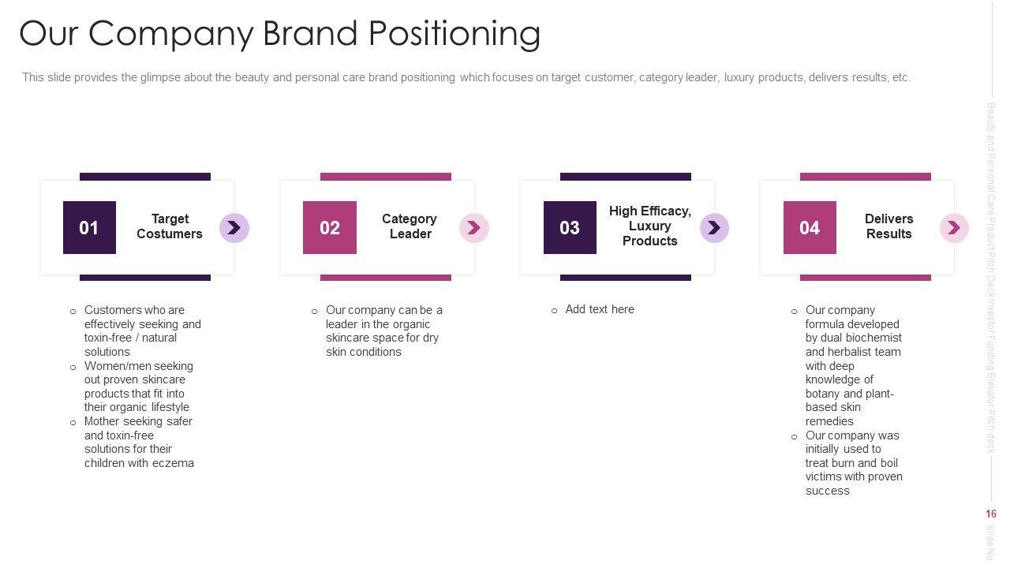1010x568 pixels.
Task: Select the dark purple 01 number box
Action: pyautogui.click(x=89, y=228)
